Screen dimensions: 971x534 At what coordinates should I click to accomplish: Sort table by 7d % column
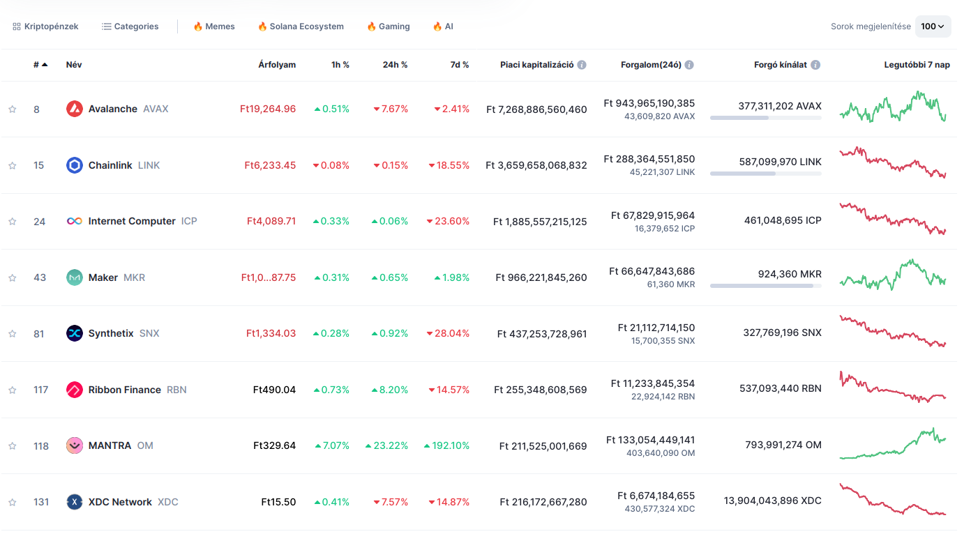click(460, 65)
